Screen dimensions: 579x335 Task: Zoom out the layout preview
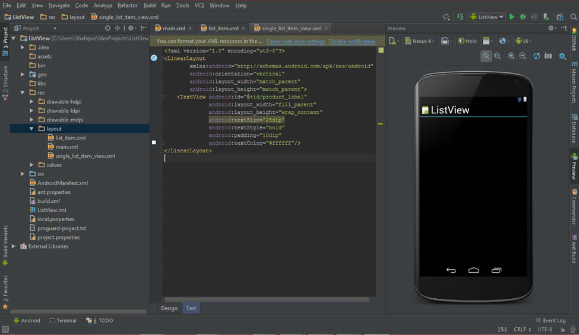click(523, 56)
